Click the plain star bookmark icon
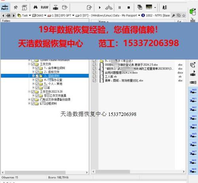The width and height of the screenshot is (198, 183). [x=184, y=15]
